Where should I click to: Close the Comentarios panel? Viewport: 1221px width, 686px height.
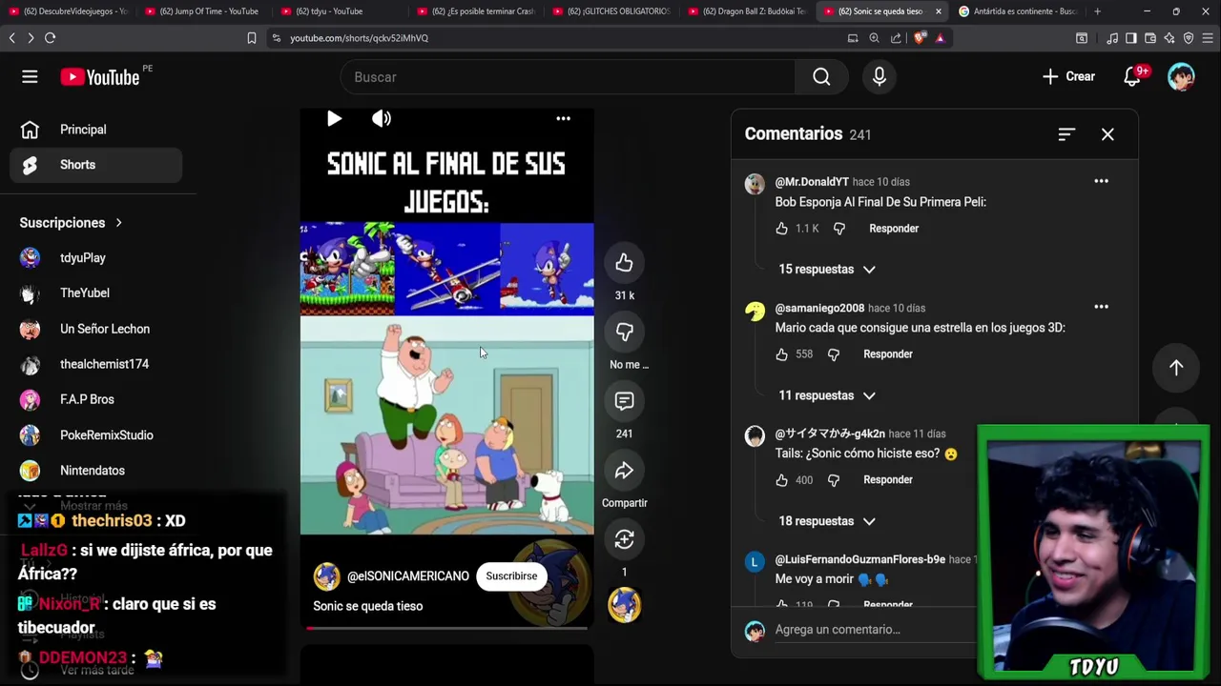[1107, 134]
